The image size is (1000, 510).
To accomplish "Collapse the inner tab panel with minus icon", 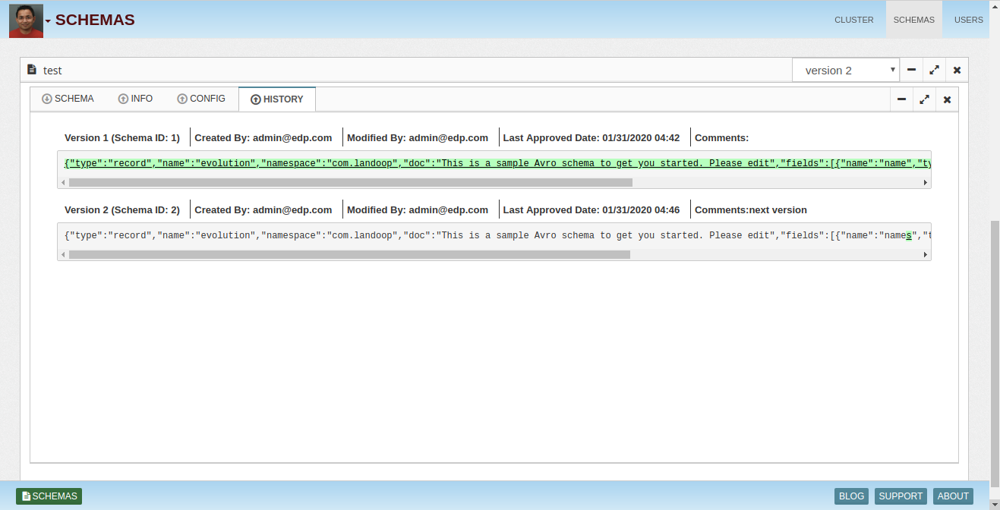I will (x=901, y=99).
